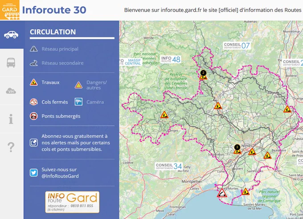Viewport: 303px width, 219px height.
Task: Click the Réseau secondaire winding road icon
Action: pos(33,63)
